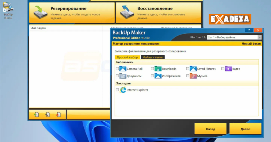Click the Музыка label
This screenshot has width=271, height=142.
[202, 76]
